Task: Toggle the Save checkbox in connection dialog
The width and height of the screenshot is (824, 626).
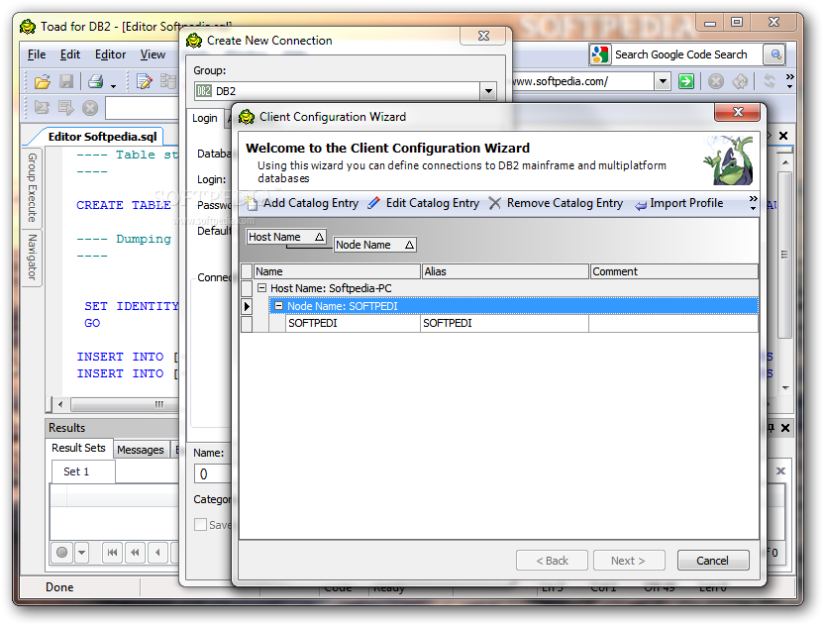Action: pyautogui.click(x=200, y=525)
